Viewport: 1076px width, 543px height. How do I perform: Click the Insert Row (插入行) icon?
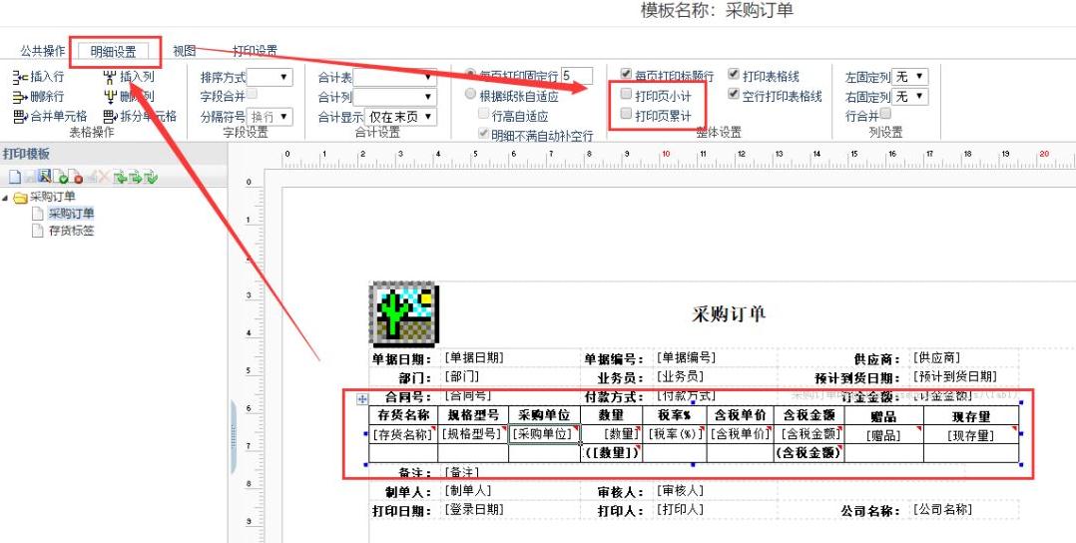tap(20, 77)
